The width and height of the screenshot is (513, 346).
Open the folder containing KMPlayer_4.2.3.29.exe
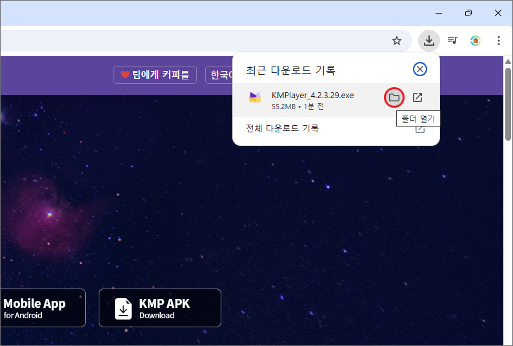pos(394,97)
